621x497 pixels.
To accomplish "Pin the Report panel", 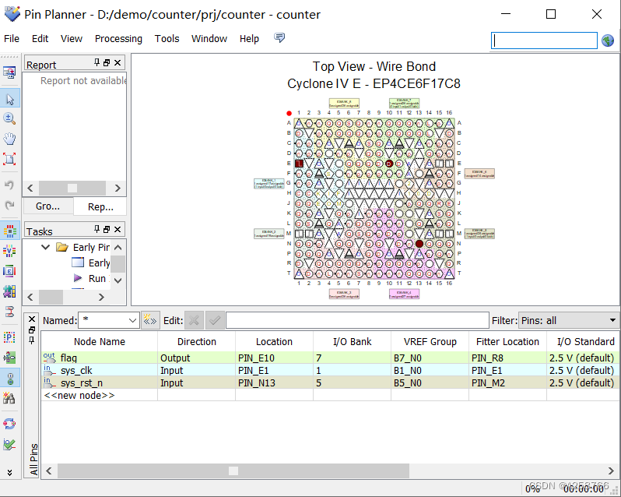I will (x=96, y=62).
